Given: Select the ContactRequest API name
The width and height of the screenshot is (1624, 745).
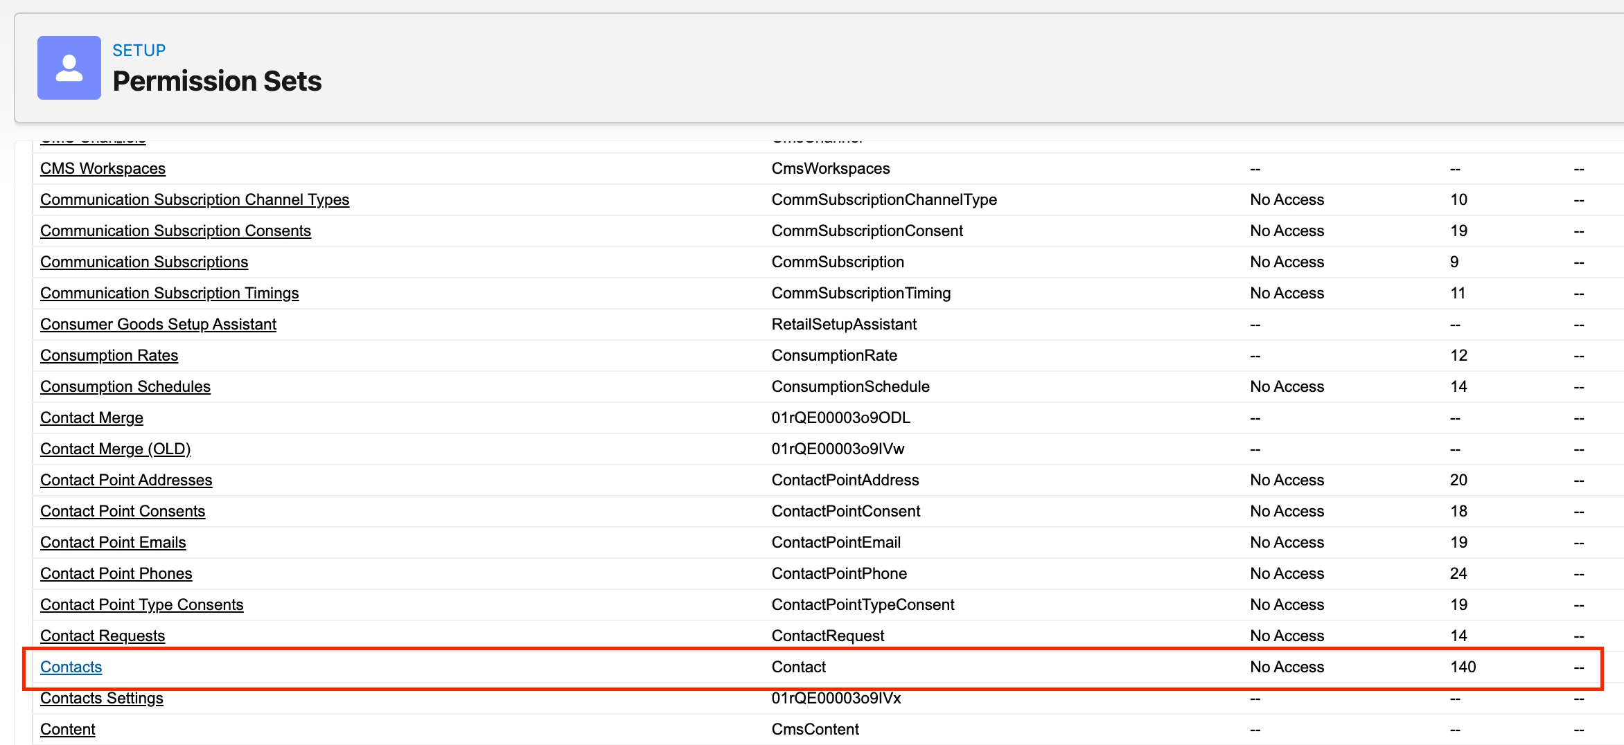Looking at the screenshot, I should [x=828, y=636].
